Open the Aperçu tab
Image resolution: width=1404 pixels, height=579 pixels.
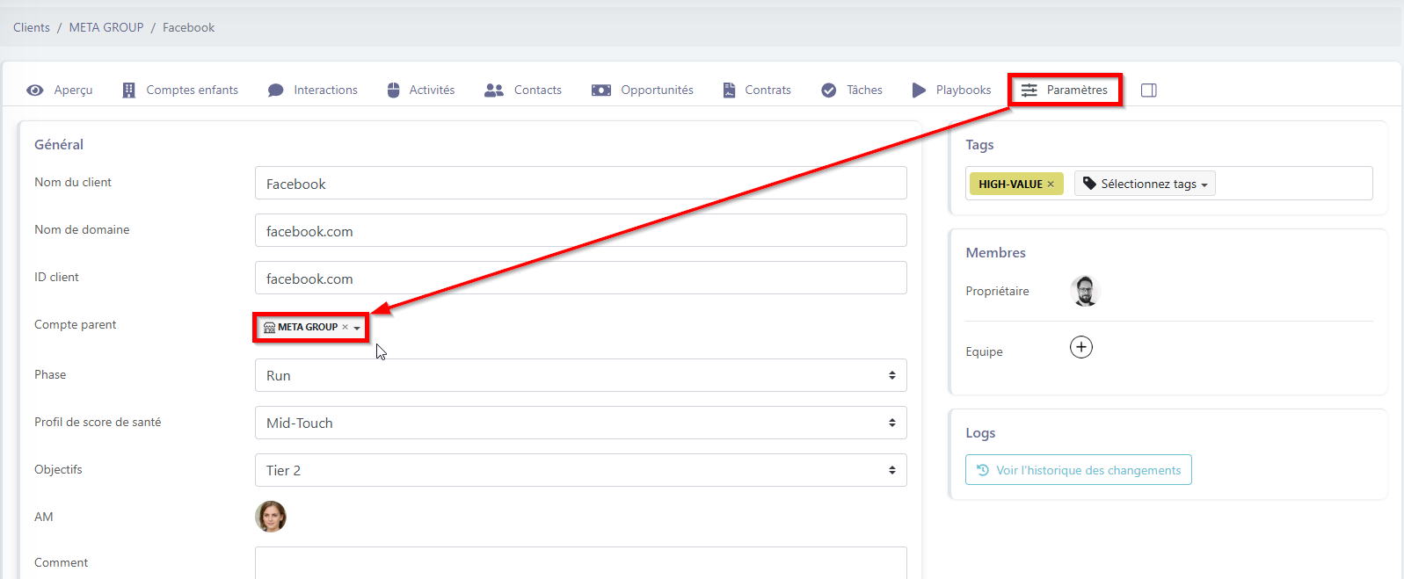60,90
